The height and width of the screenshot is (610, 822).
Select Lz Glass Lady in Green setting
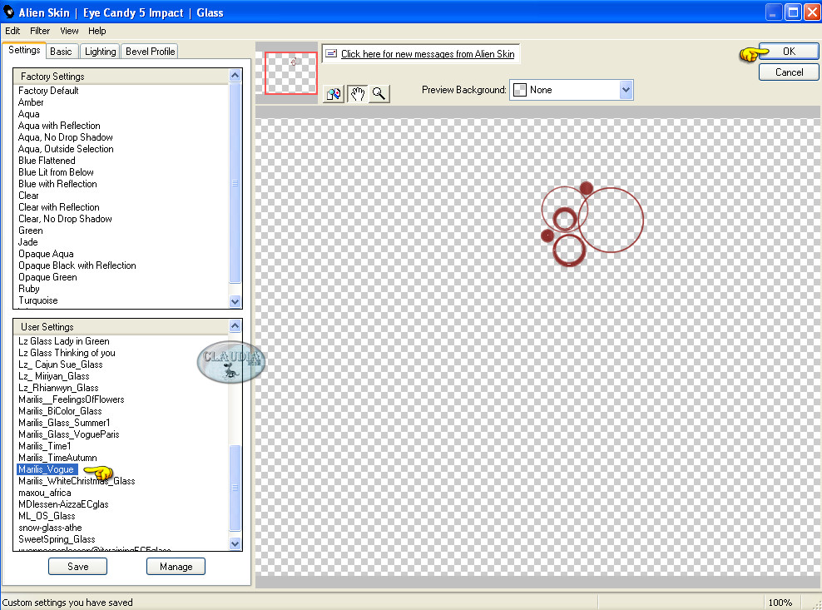coord(64,341)
